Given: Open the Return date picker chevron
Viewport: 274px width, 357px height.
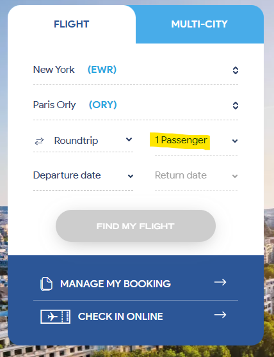Looking at the screenshot, I should pyautogui.click(x=235, y=176).
